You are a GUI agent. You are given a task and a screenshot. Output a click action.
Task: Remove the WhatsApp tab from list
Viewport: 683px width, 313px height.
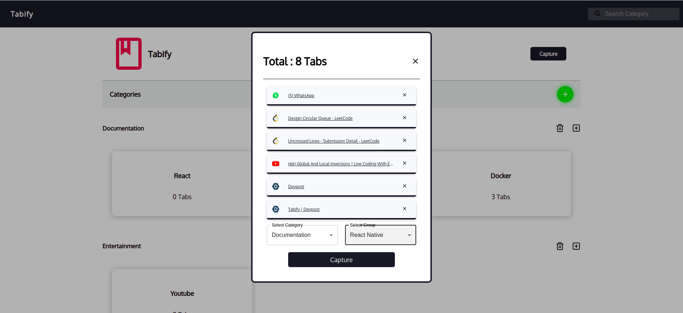404,95
